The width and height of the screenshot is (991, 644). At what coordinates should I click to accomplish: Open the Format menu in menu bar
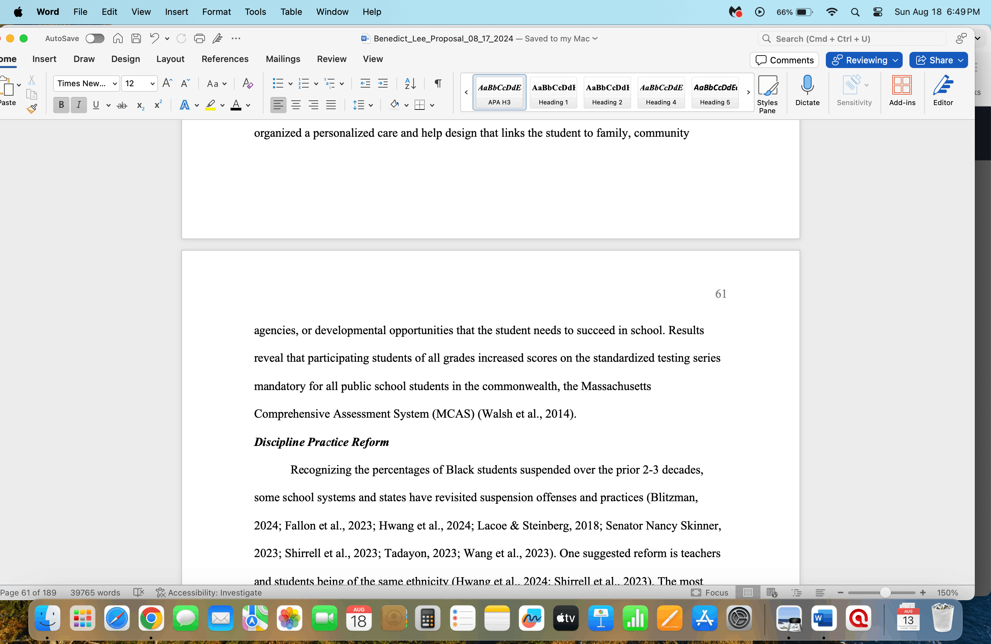[216, 12]
